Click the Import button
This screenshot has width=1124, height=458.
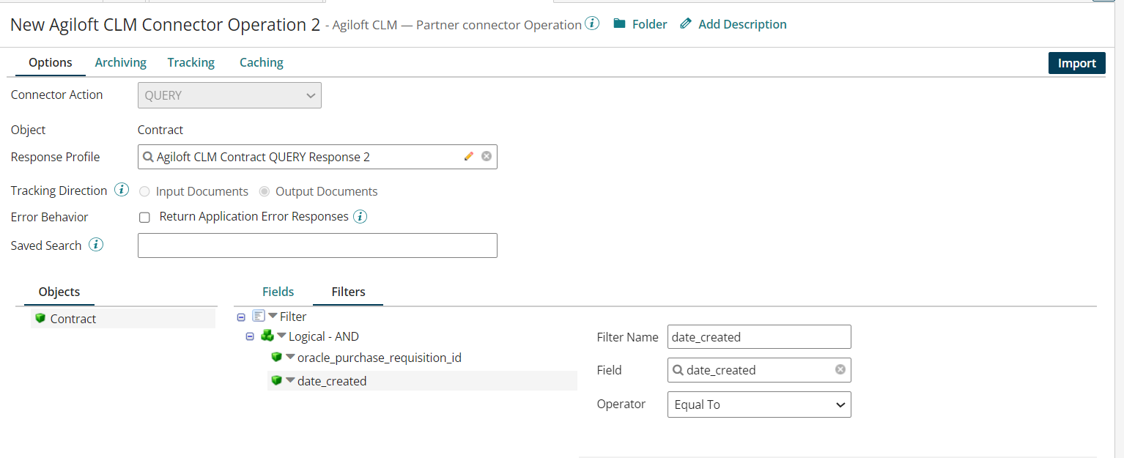(1076, 63)
